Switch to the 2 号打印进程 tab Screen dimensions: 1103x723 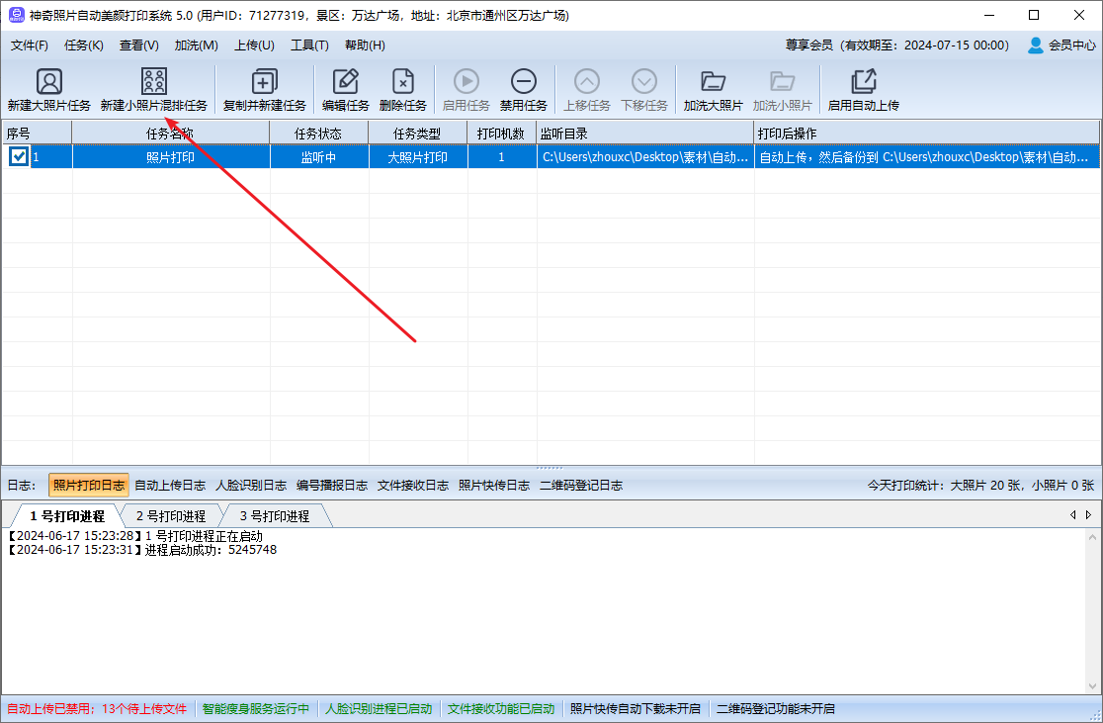(170, 515)
